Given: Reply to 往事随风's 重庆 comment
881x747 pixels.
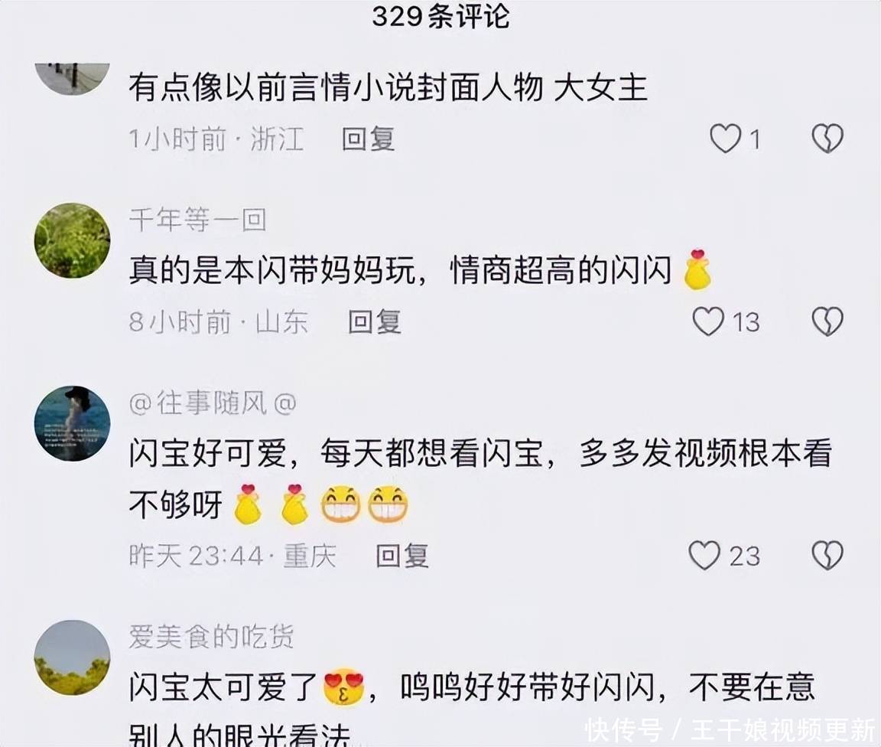Looking at the screenshot, I should (x=402, y=556).
